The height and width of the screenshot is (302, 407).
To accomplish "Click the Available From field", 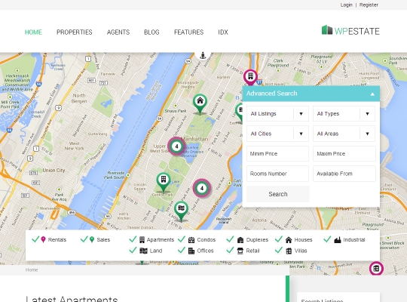I will point(344,174).
